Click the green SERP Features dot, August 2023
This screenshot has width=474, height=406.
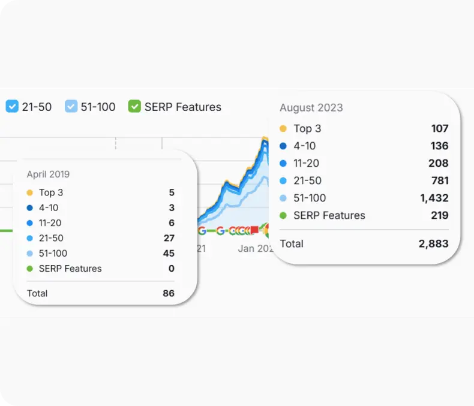[x=283, y=215]
